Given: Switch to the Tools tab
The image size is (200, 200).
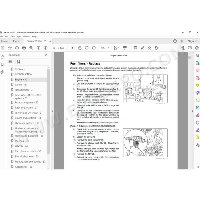Looking at the screenshot, I should [x=16, y=41].
